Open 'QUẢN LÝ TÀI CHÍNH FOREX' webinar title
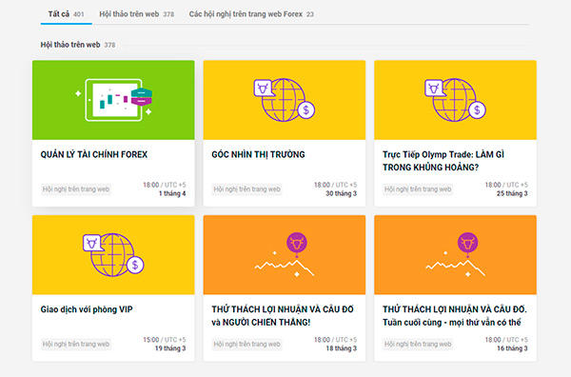The width and height of the screenshot is (571, 377). tap(94, 154)
